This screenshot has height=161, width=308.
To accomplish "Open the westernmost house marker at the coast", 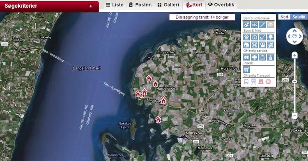I will pos(138,94).
